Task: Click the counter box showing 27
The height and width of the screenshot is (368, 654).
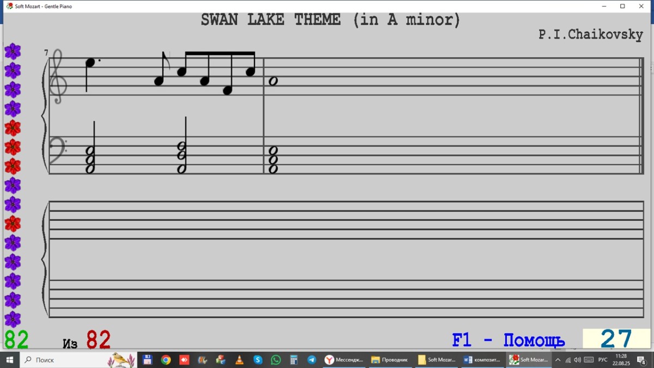Action: pyautogui.click(x=615, y=339)
